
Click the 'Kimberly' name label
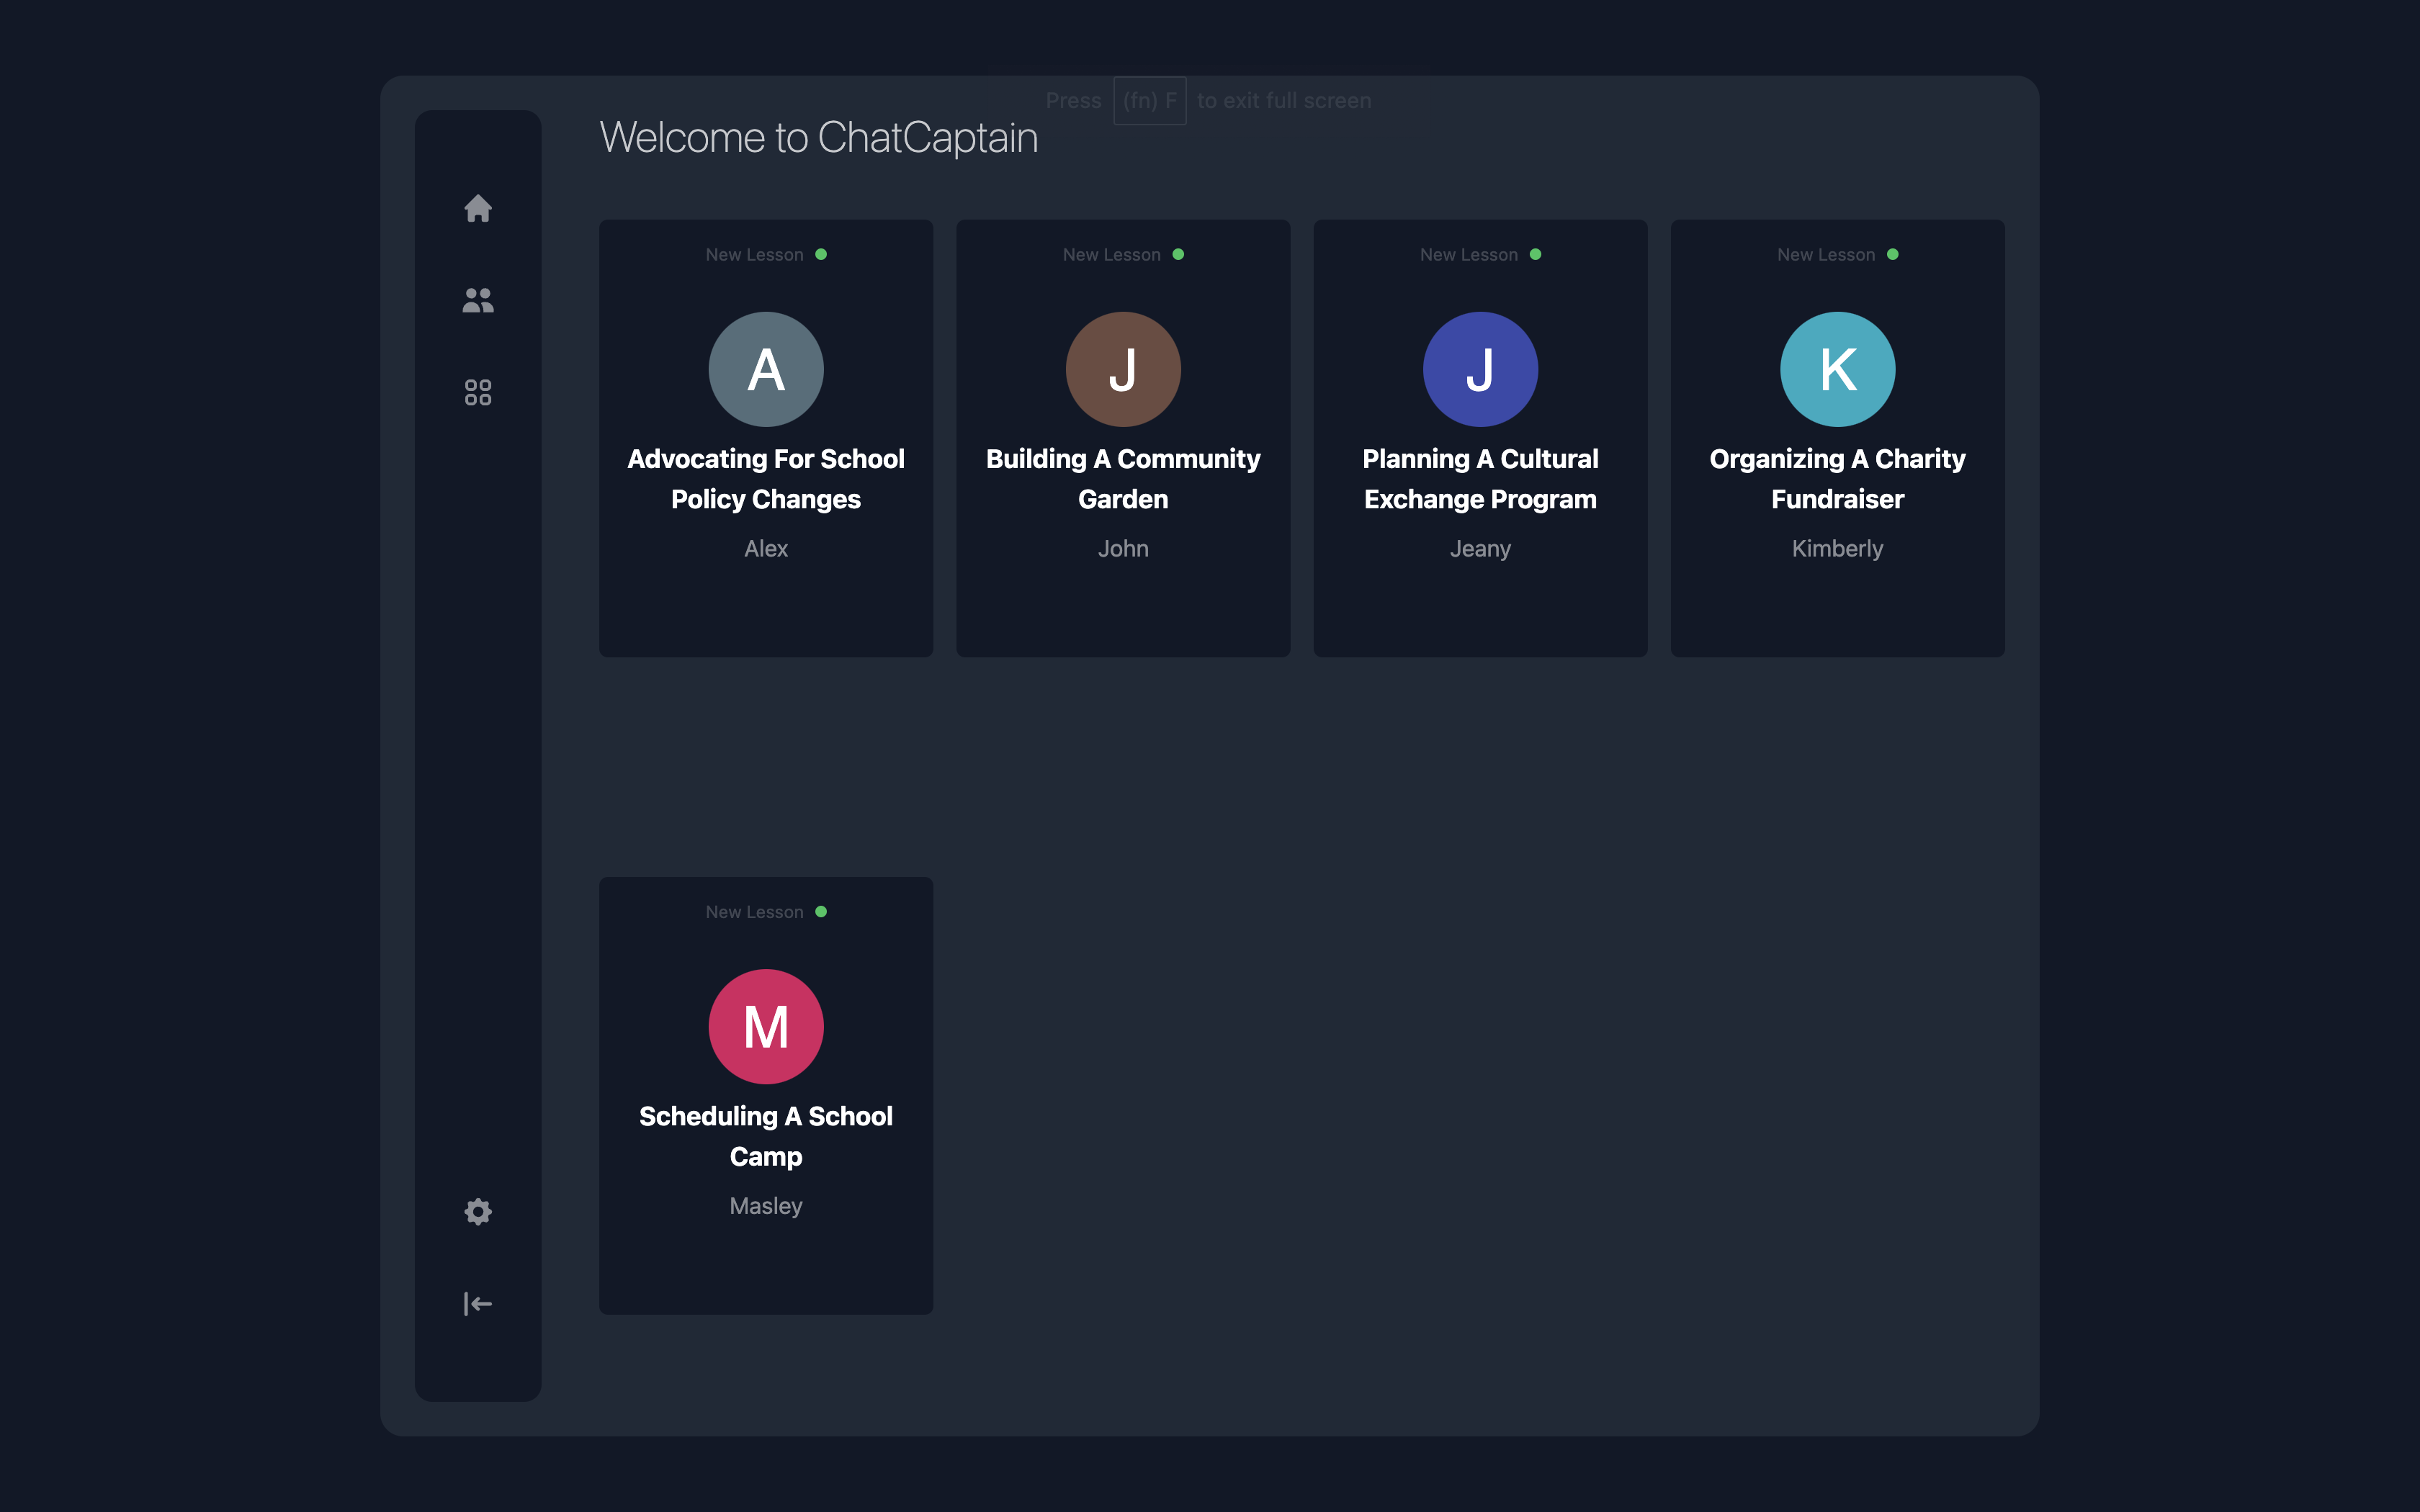pyautogui.click(x=1837, y=548)
